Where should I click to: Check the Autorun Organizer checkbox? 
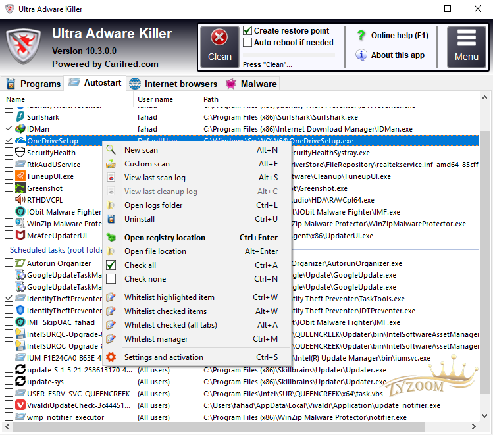(9, 263)
